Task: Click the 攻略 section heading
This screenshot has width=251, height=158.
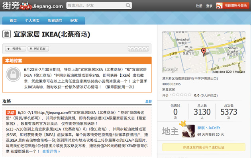Action: (x=6, y=101)
